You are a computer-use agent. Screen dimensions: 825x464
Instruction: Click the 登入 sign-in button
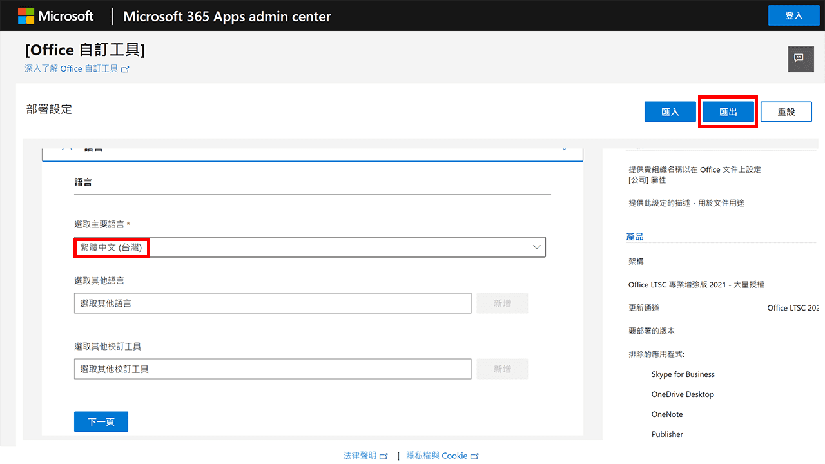[x=793, y=16]
